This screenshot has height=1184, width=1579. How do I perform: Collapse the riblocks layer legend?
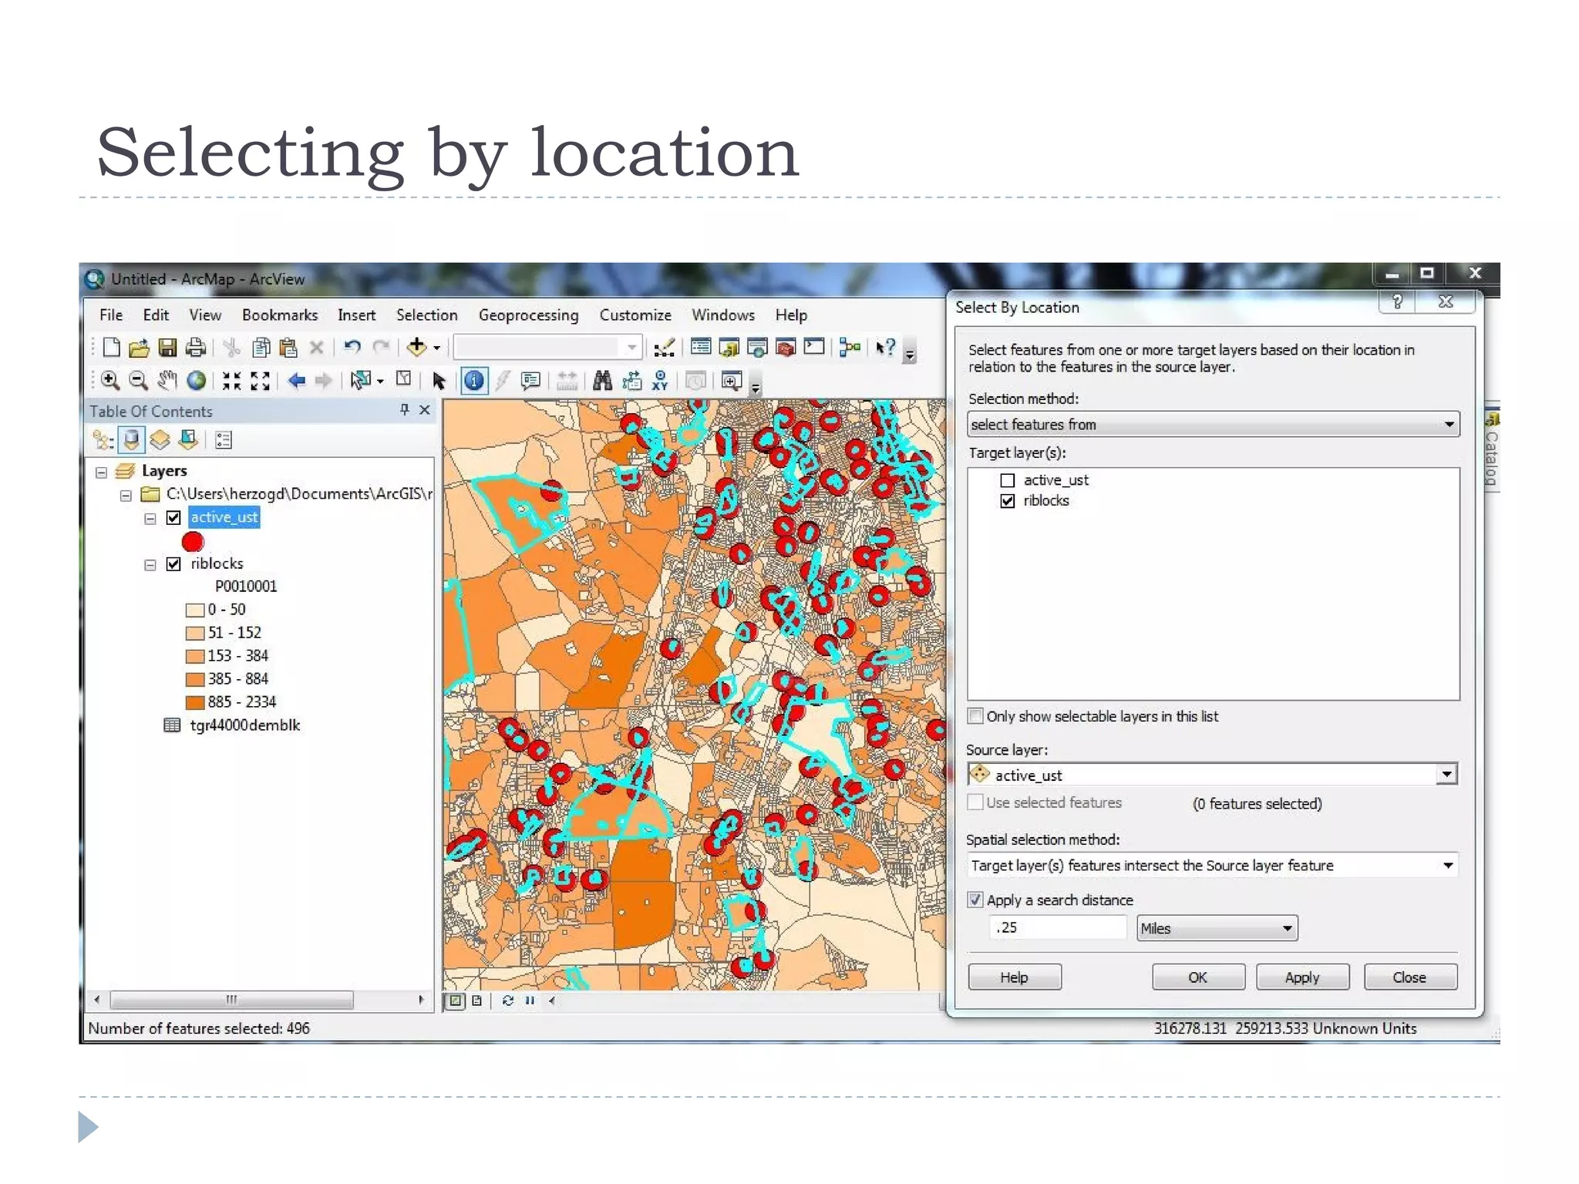pos(150,564)
